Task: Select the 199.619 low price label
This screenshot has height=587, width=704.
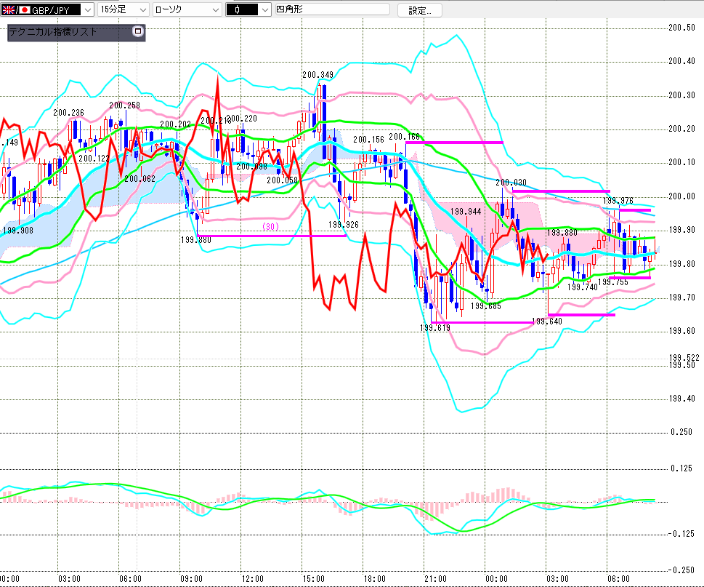Action: point(435,328)
